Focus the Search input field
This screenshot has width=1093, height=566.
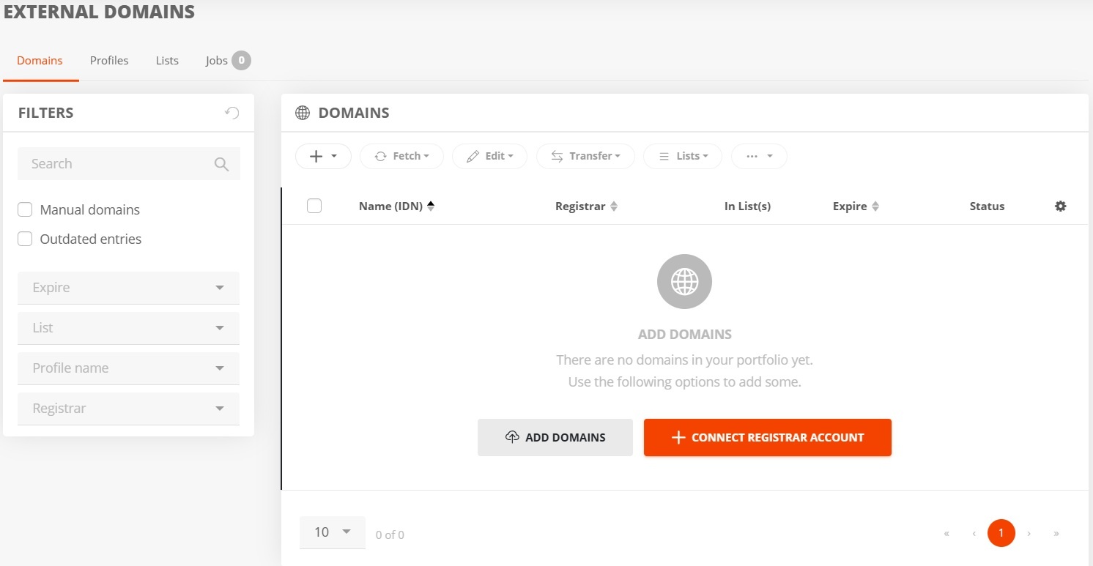click(x=117, y=164)
